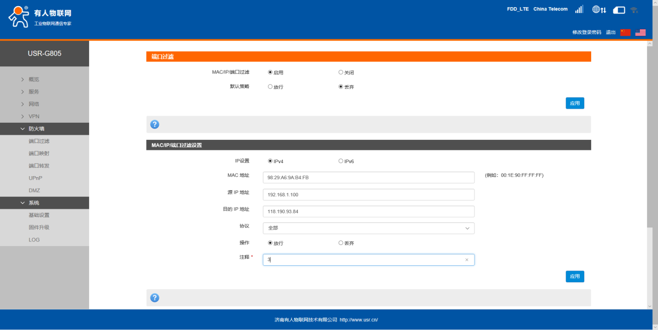Go to the DMZ sidebar page
Screen dimensions: 658x330
34,191
